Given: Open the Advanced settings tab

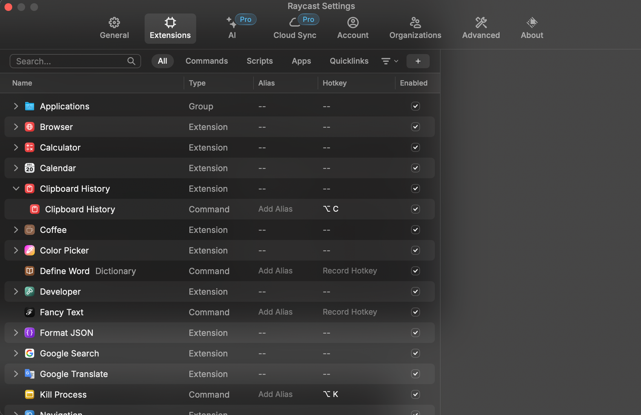Looking at the screenshot, I should 481,28.
